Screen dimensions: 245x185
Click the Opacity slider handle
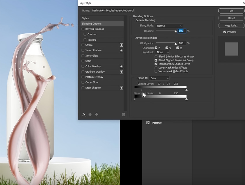tap(175, 31)
